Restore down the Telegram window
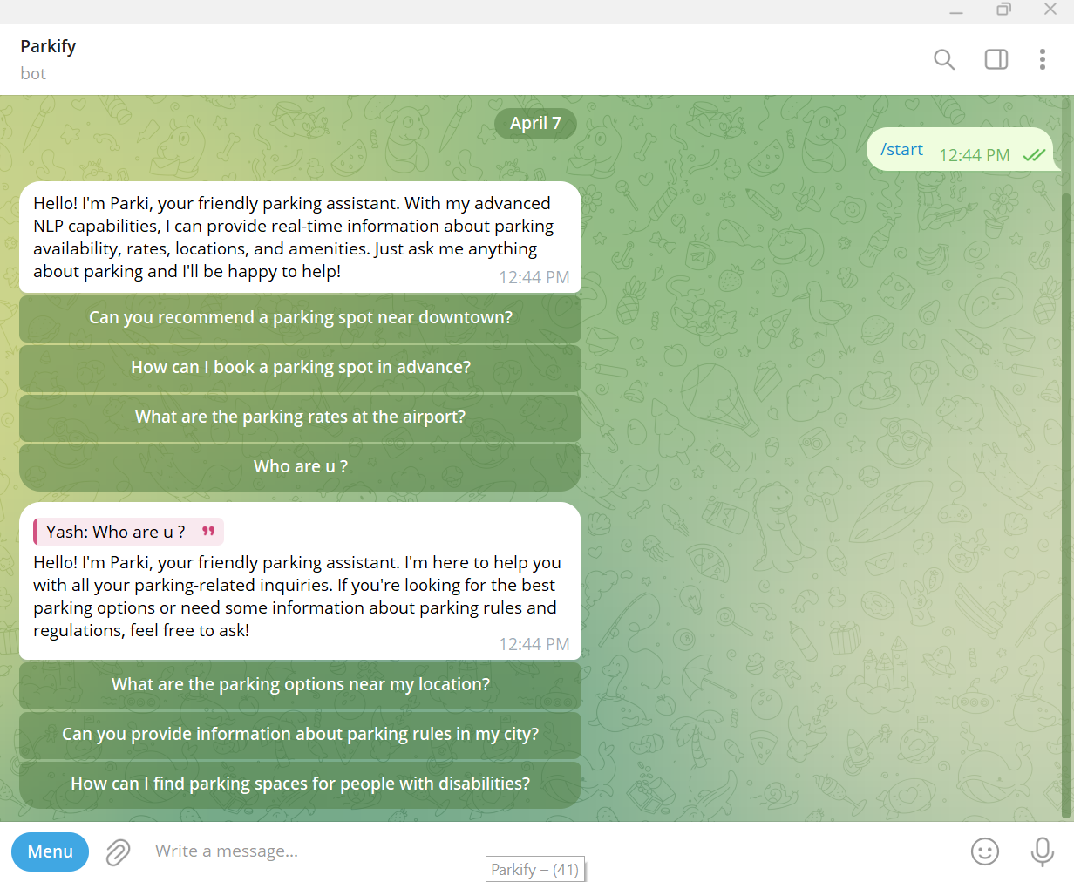 pyautogui.click(x=1003, y=10)
